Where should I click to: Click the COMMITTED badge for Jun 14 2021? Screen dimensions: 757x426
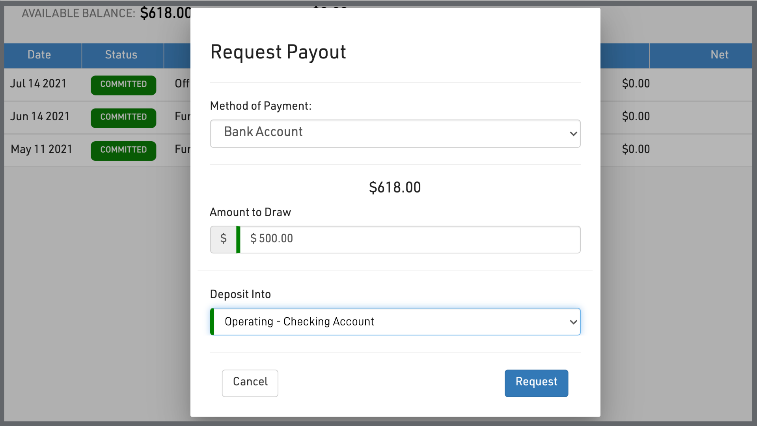(x=123, y=118)
